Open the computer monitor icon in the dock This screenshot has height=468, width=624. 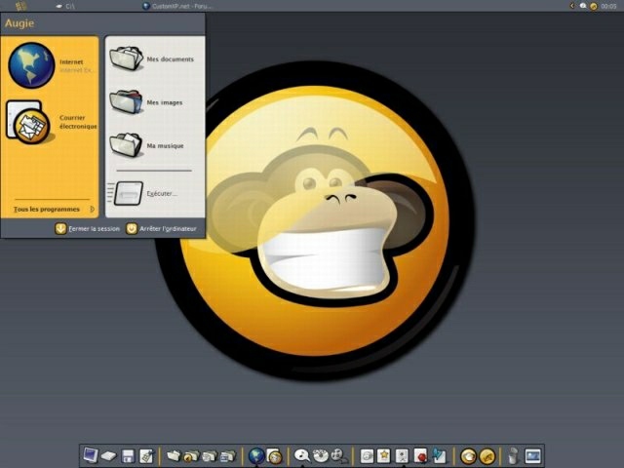pyautogui.click(x=90, y=455)
